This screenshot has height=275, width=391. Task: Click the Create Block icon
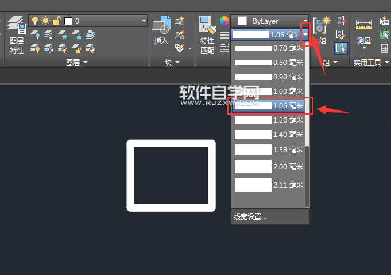(180, 21)
